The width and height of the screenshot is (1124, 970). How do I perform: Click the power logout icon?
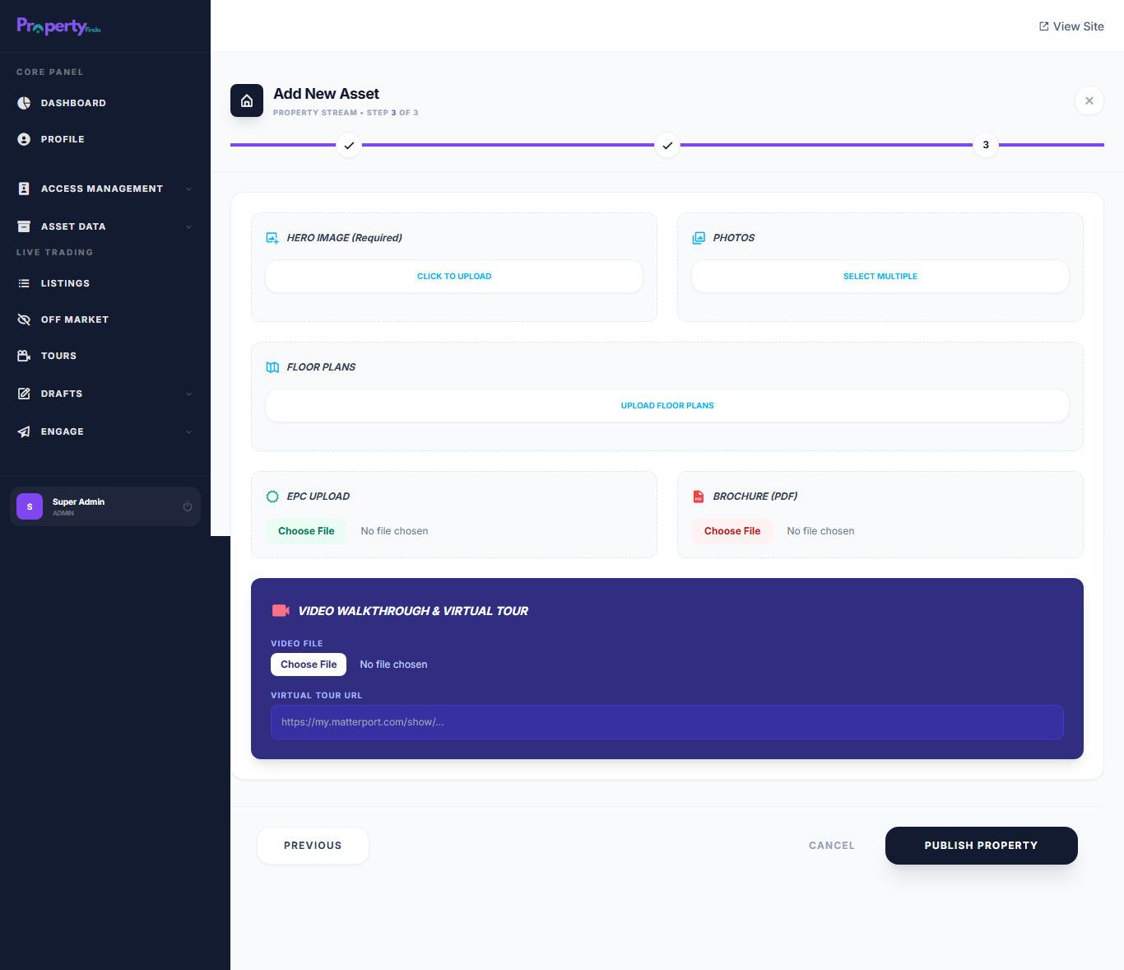click(x=188, y=506)
